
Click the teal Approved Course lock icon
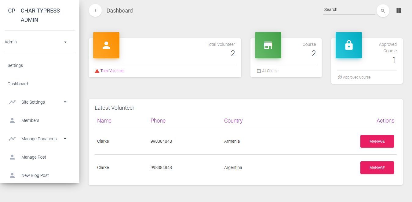348,45
